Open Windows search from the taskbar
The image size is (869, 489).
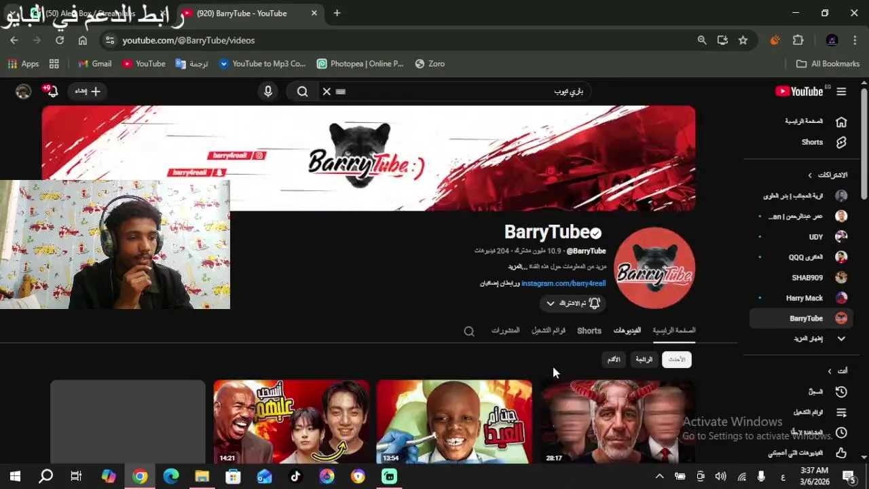pyautogui.click(x=45, y=476)
